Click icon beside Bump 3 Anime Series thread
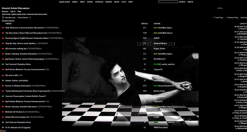Viewport: 247px width, 132px height. coord(3,59)
